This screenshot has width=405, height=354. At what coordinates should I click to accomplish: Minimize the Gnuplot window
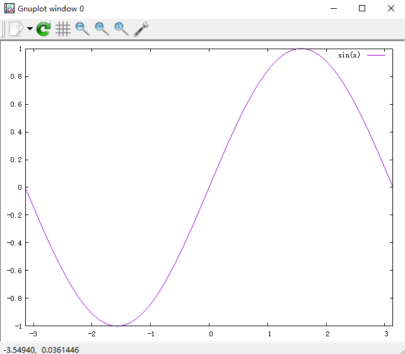(332, 8)
